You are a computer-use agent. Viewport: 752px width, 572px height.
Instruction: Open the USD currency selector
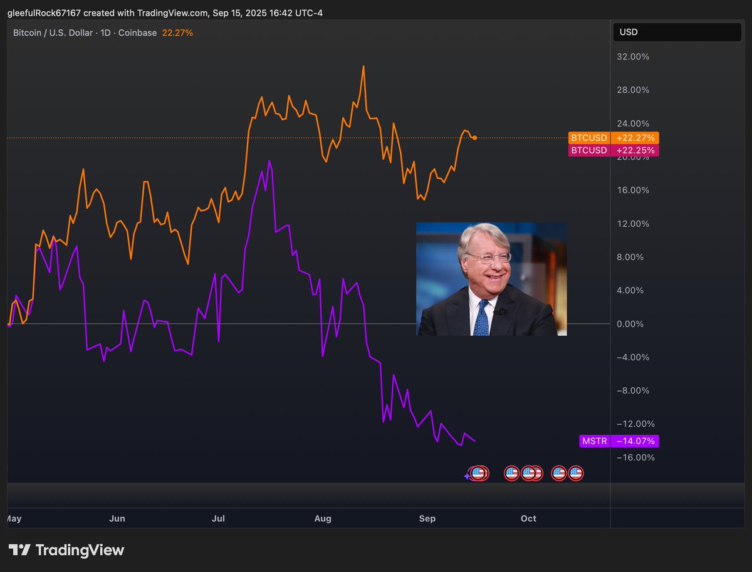[x=677, y=32]
